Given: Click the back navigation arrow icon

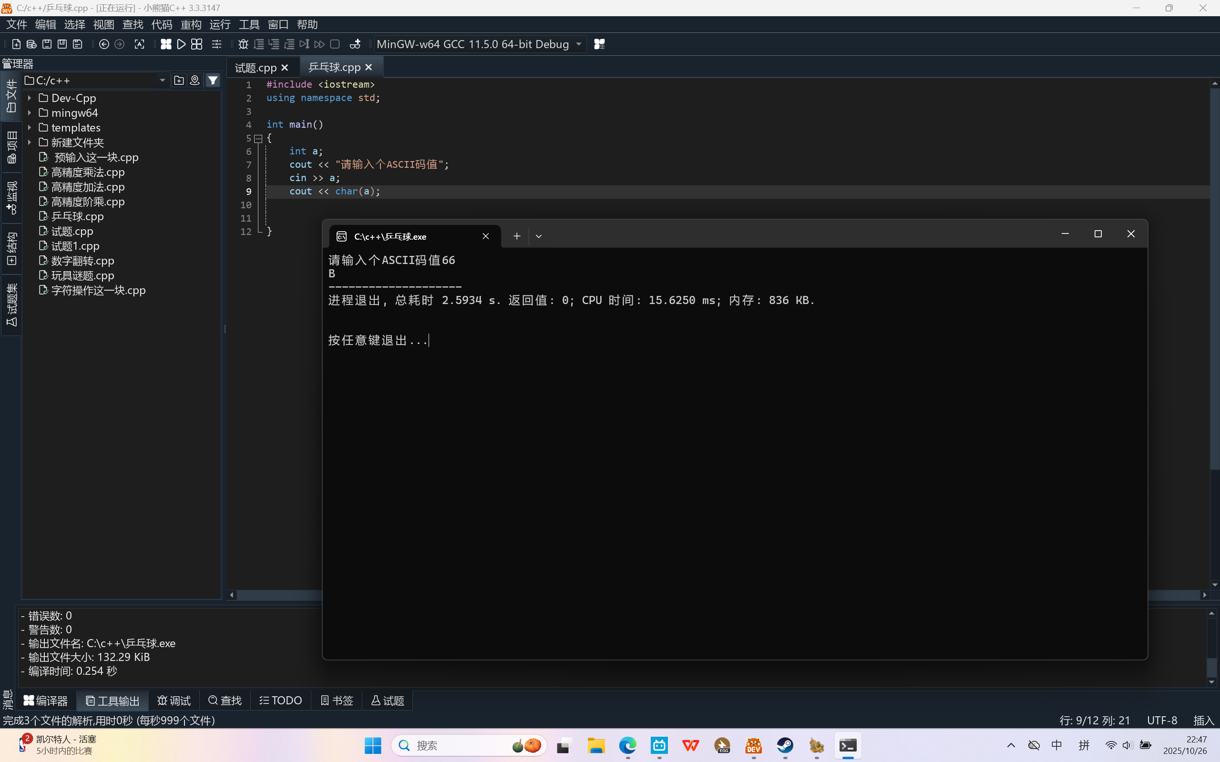Looking at the screenshot, I should pos(104,44).
